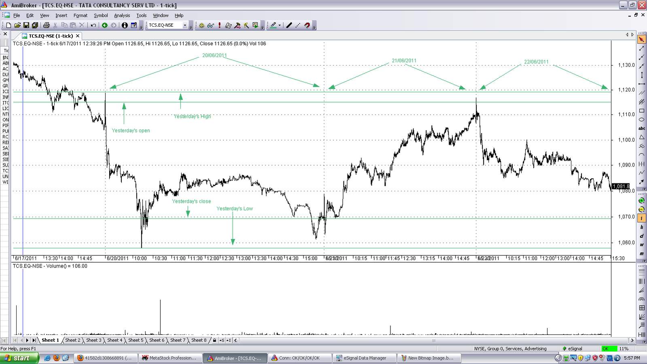Screen dimensions: 647x364
Task: Switch to intraday interval with 'i' button
Action: [642, 218]
